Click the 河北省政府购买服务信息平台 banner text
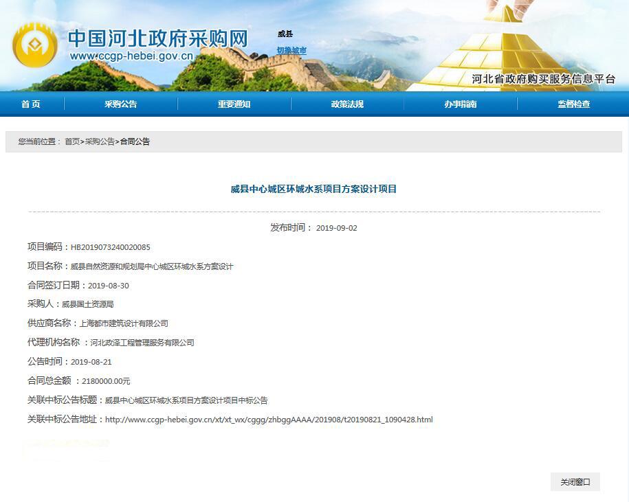This screenshot has width=629, height=502. (x=543, y=79)
